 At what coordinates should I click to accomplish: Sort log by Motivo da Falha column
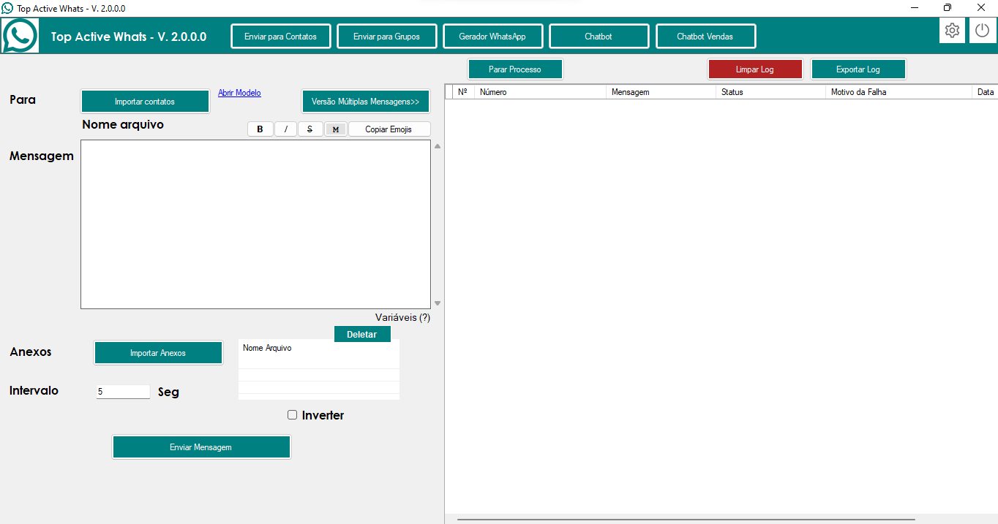coord(898,92)
